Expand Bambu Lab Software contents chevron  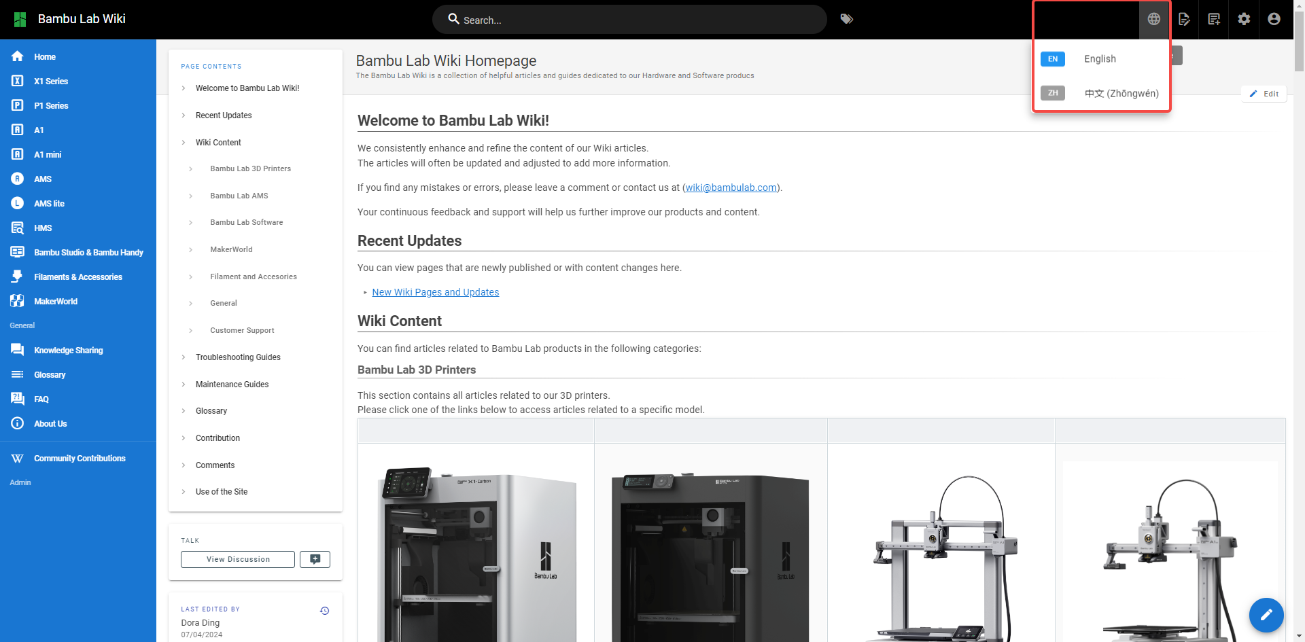(x=191, y=222)
